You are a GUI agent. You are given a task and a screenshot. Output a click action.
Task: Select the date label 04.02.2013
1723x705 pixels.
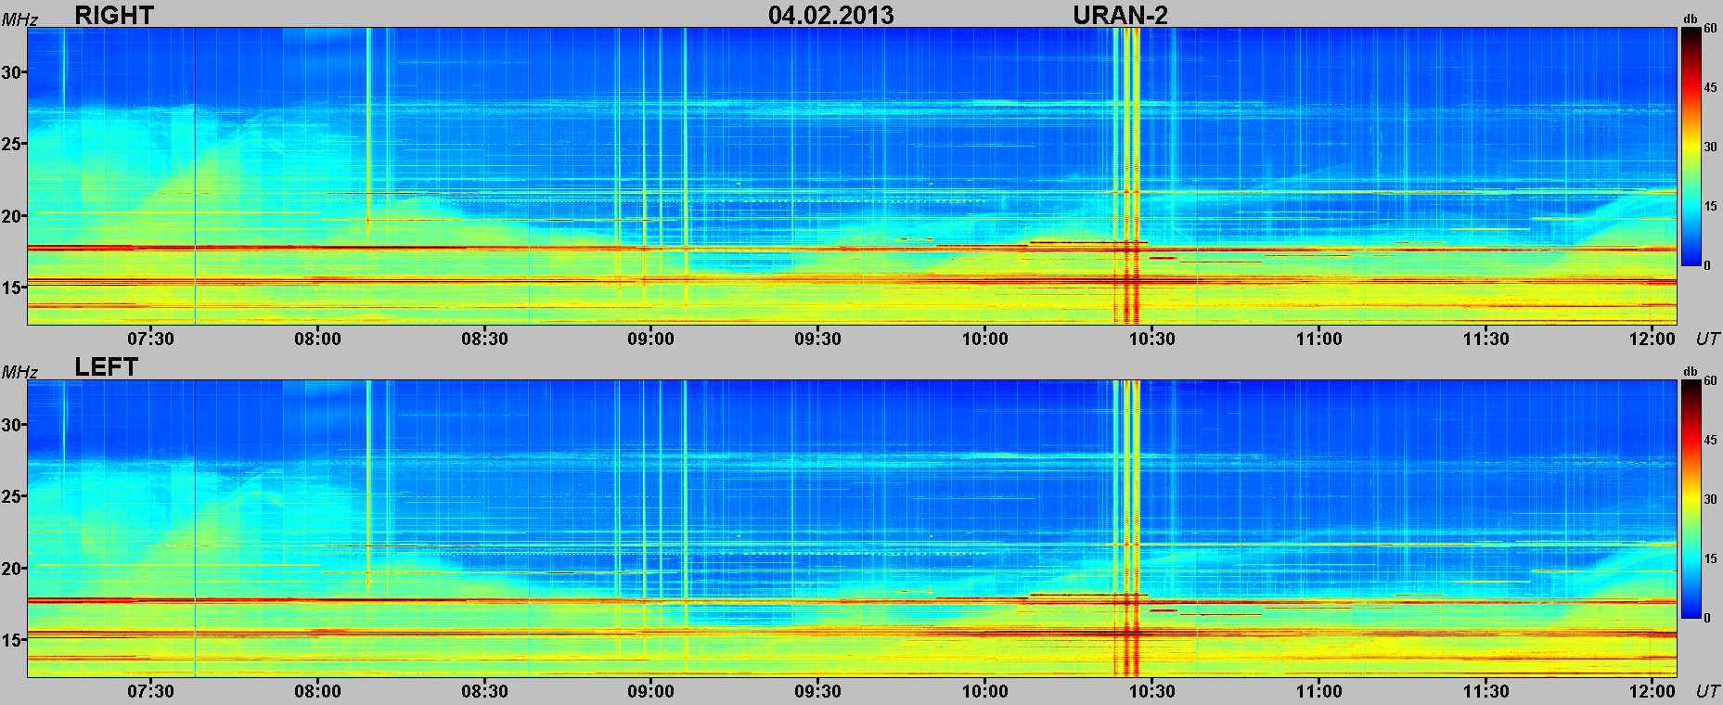point(831,15)
